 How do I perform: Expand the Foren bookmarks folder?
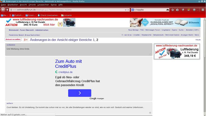tap(30, 15)
